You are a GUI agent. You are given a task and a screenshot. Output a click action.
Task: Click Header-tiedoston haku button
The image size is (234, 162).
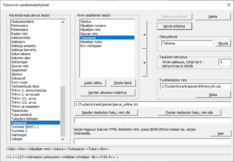pyautogui.click(x=106, y=112)
